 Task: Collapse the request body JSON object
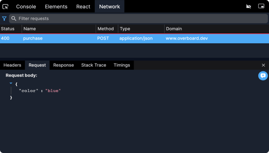11,83
